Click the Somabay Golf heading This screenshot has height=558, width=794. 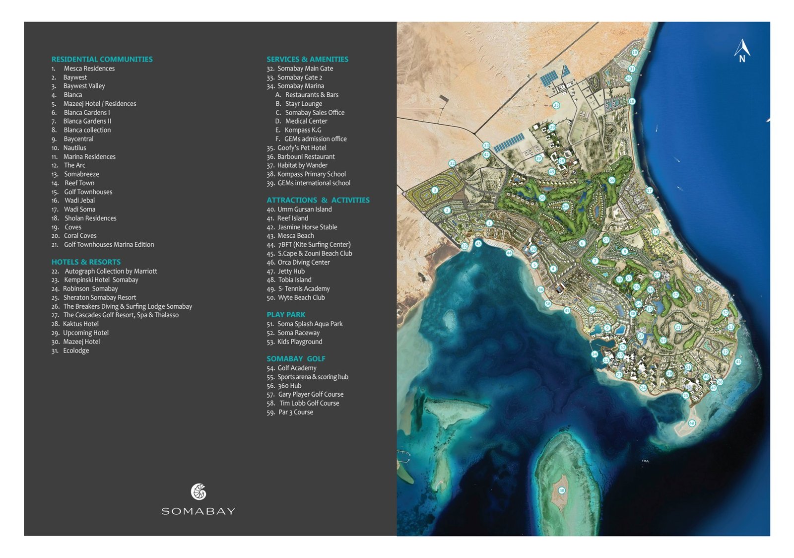[296, 358]
